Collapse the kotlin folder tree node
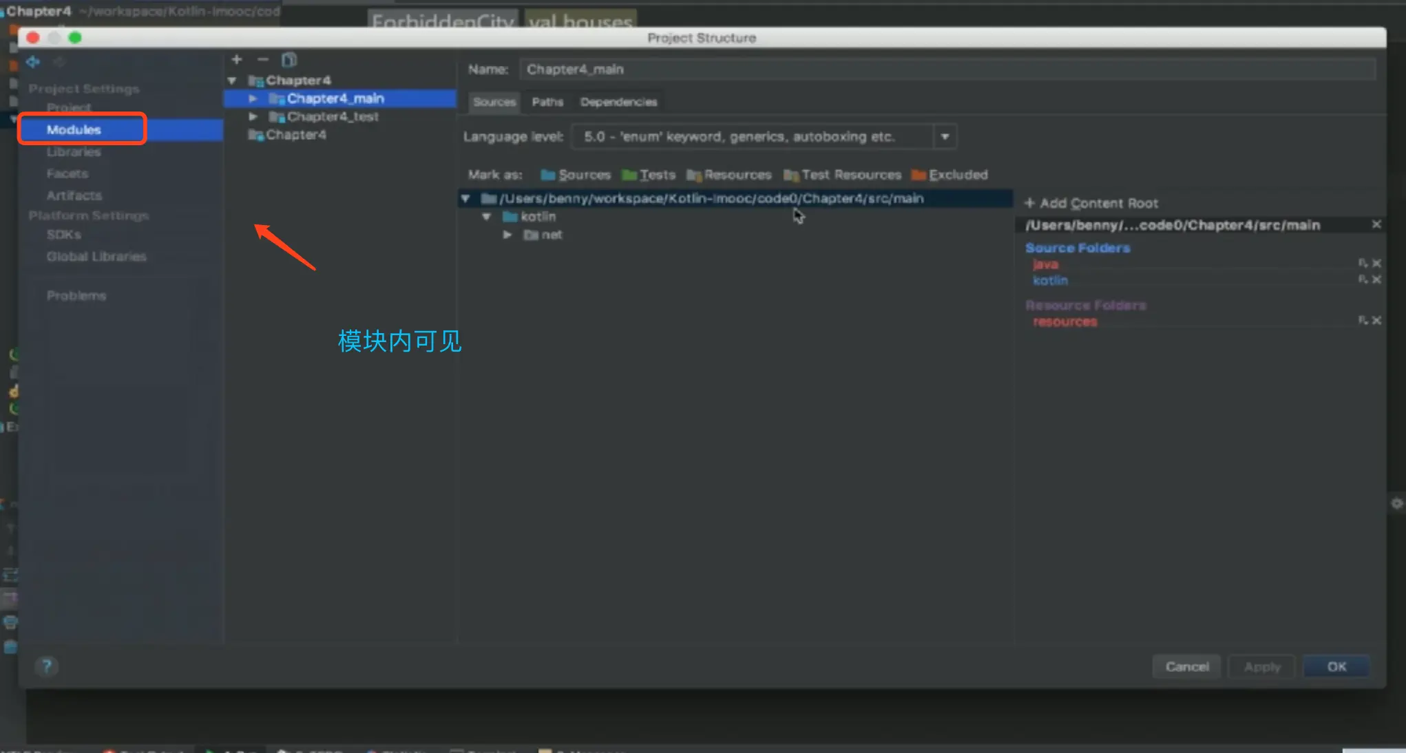The height and width of the screenshot is (753, 1406). [x=487, y=216]
